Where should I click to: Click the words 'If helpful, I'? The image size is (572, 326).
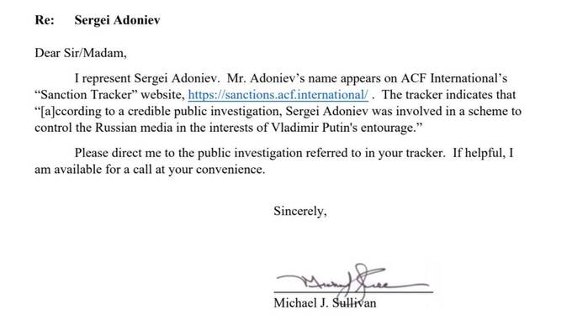click(x=483, y=153)
